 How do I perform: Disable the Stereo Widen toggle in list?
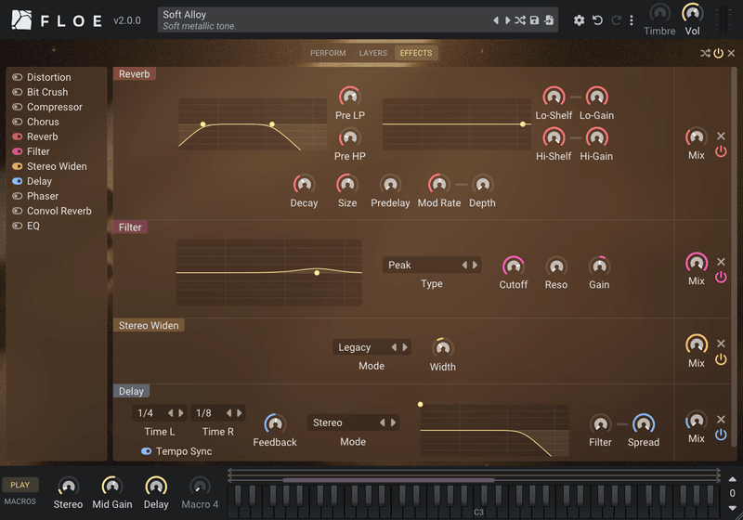click(x=18, y=166)
